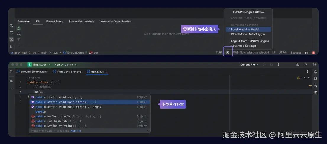Open the Problems tool window icon
Screen dimensions: 327x144
click(12, 39)
